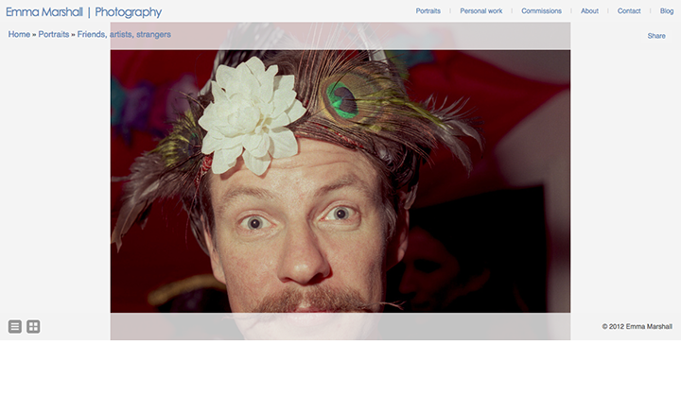Switch to list view icon
Image resolution: width=681 pixels, height=413 pixels.
[15, 326]
